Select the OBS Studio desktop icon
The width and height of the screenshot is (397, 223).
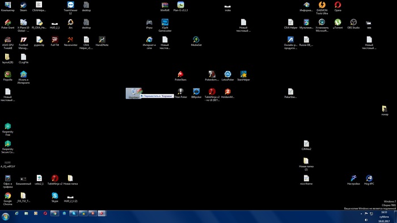click(353, 24)
